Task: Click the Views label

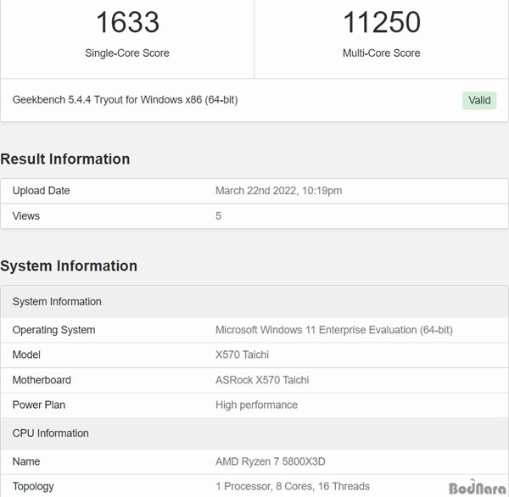Action: tap(26, 216)
